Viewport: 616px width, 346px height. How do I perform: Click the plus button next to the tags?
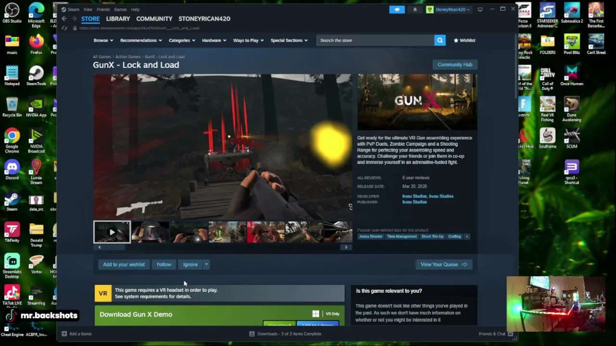[466, 236]
